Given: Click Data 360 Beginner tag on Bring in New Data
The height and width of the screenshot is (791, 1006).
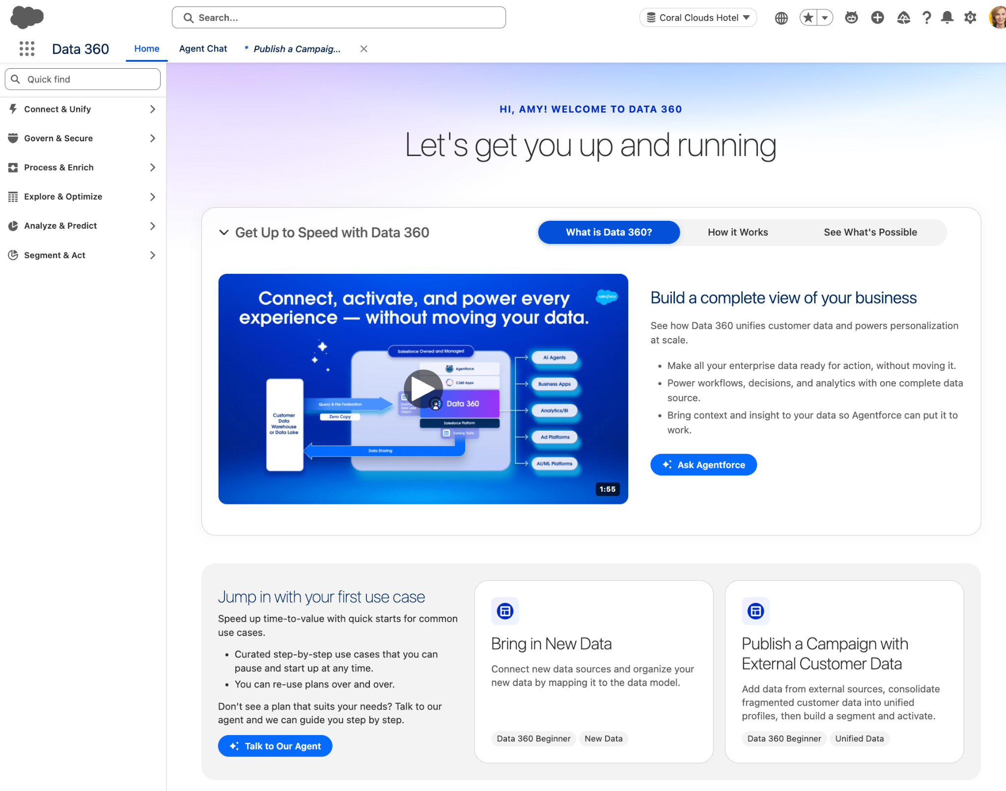Looking at the screenshot, I should pyautogui.click(x=534, y=738).
